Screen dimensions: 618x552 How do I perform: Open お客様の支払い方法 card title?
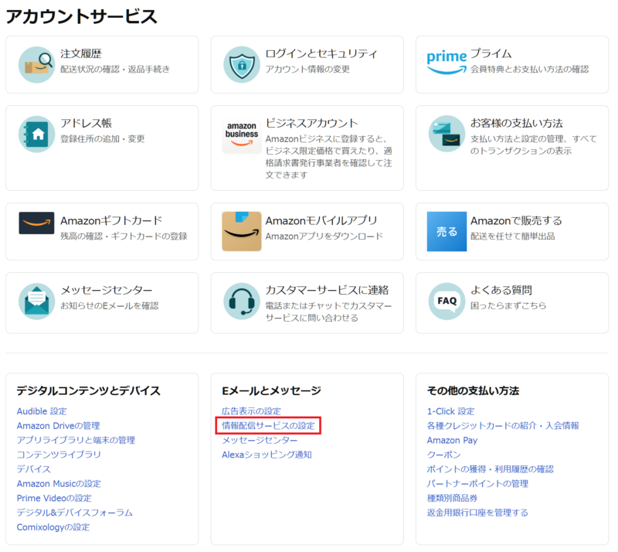click(516, 123)
